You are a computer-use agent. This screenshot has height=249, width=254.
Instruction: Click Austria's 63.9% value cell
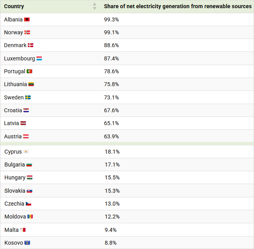pos(178,136)
